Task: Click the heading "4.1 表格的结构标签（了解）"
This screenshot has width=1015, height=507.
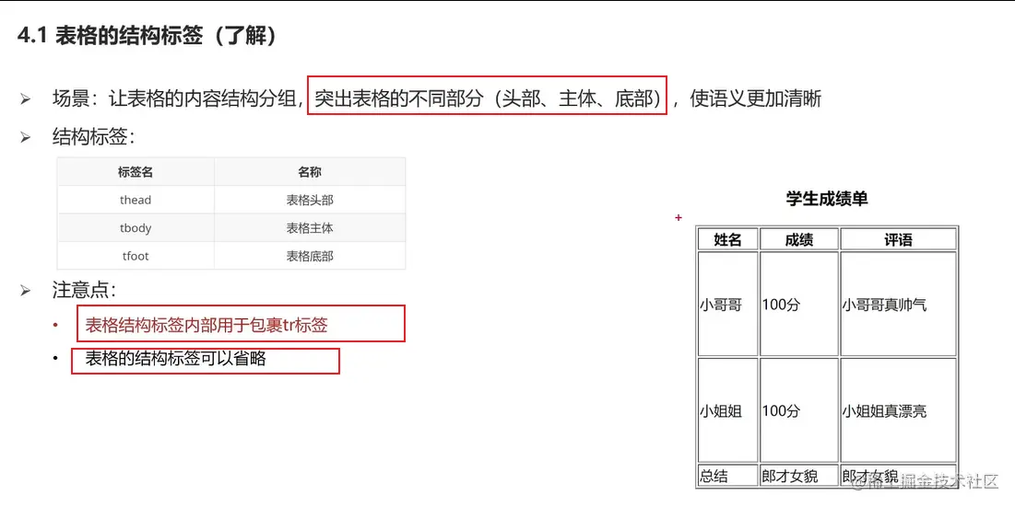Action: click(x=148, y=36)
